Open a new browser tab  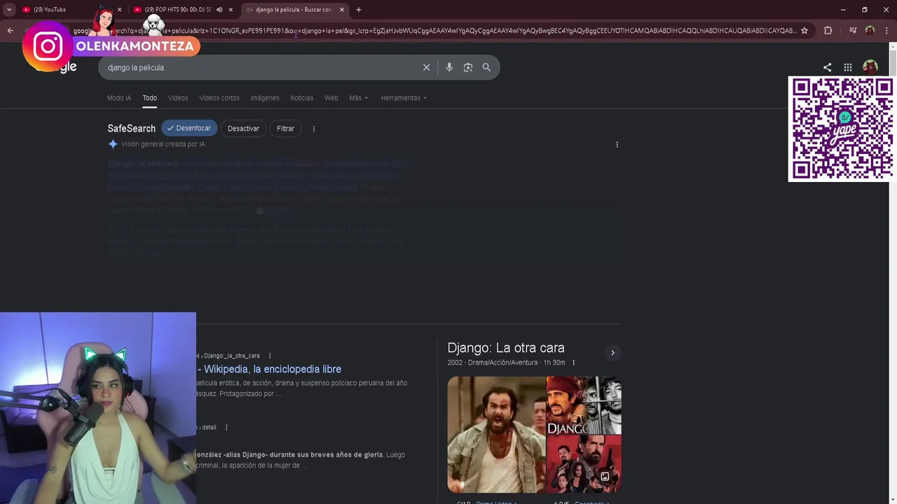tap(359, 10)
